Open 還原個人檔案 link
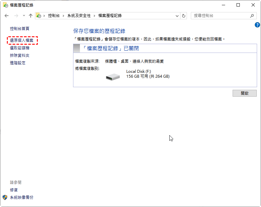Viewport: 261px width, 207px height. [22, 40]
